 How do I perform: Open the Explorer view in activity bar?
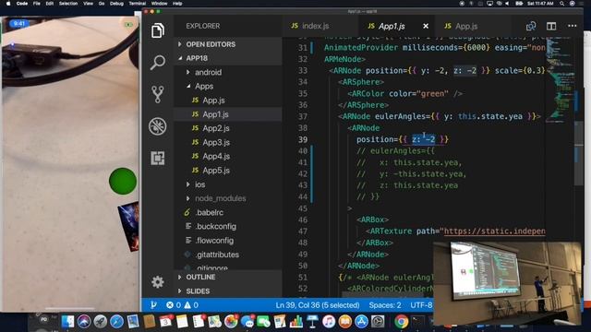(x=158, y=30)
